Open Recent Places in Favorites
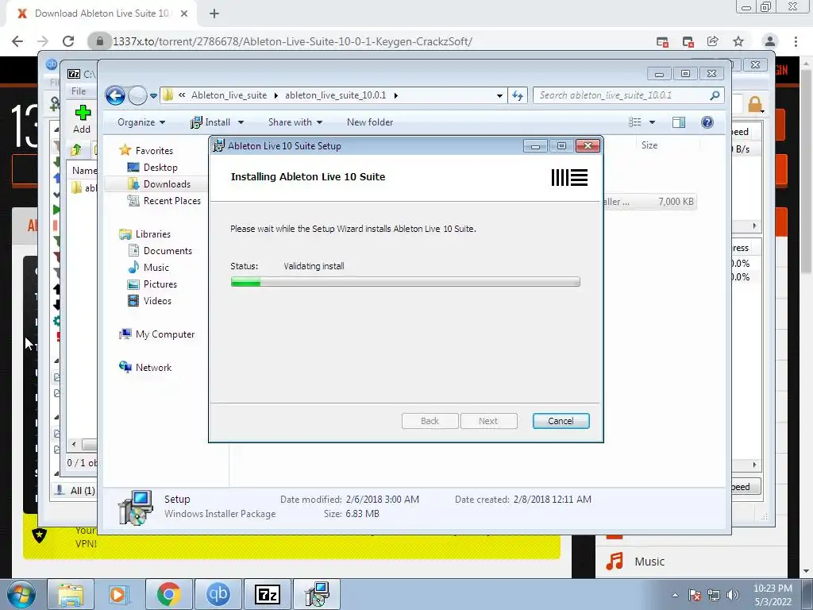The image size is (813, 610). point(164,201)
